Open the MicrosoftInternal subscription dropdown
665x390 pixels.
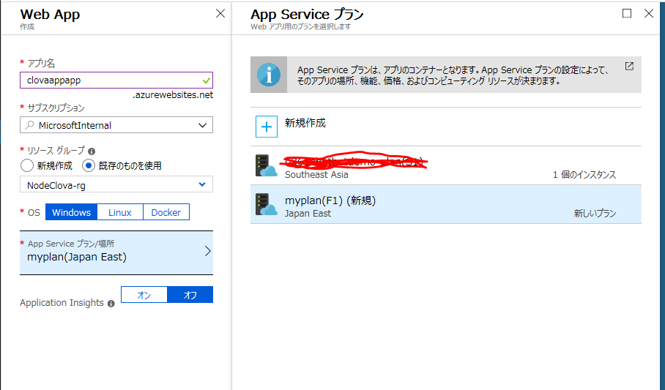pyautogui.click(x=116, y=125)
